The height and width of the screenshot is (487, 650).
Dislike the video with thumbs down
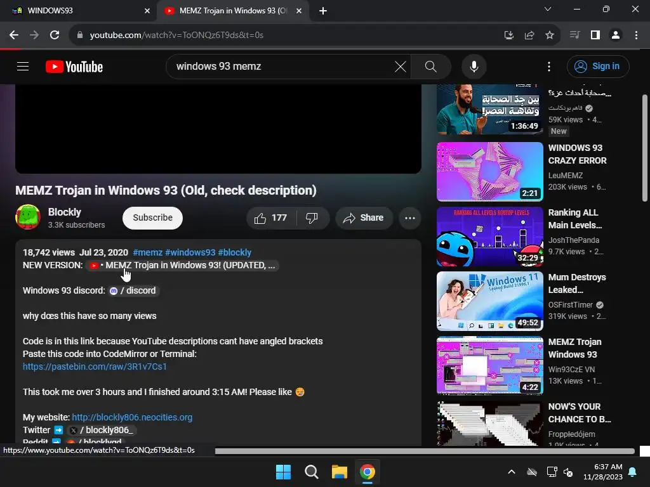pos(312,218)
